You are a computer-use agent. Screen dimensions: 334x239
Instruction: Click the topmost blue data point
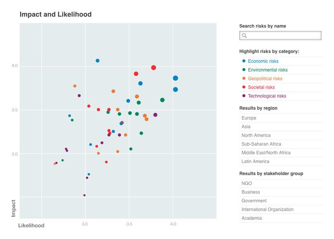coord(98,61)
